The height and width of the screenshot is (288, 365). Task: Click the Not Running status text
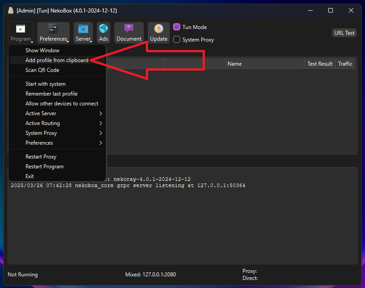pyautogui.click(x=22, y=275)
